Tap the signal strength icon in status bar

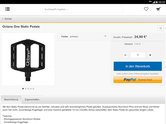[x=154, y=2]
